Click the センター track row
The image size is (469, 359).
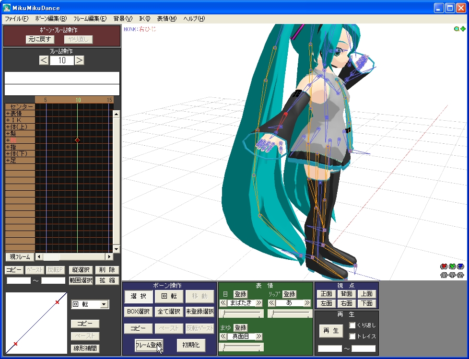[x=20, y=107]
